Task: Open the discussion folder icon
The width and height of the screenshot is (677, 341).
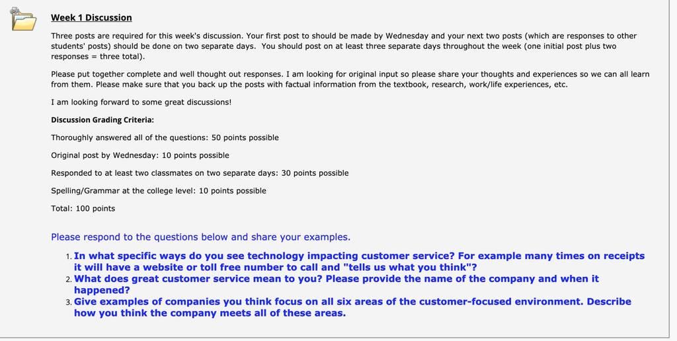Action: pos(24,19)
